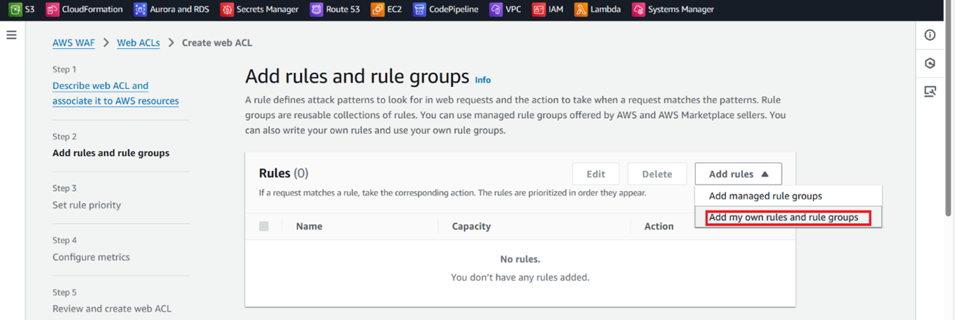The width and height of the screenshot is (955, 320).
Task: Open the Lambda shortcut icon
Action: (x=581, y=10)
